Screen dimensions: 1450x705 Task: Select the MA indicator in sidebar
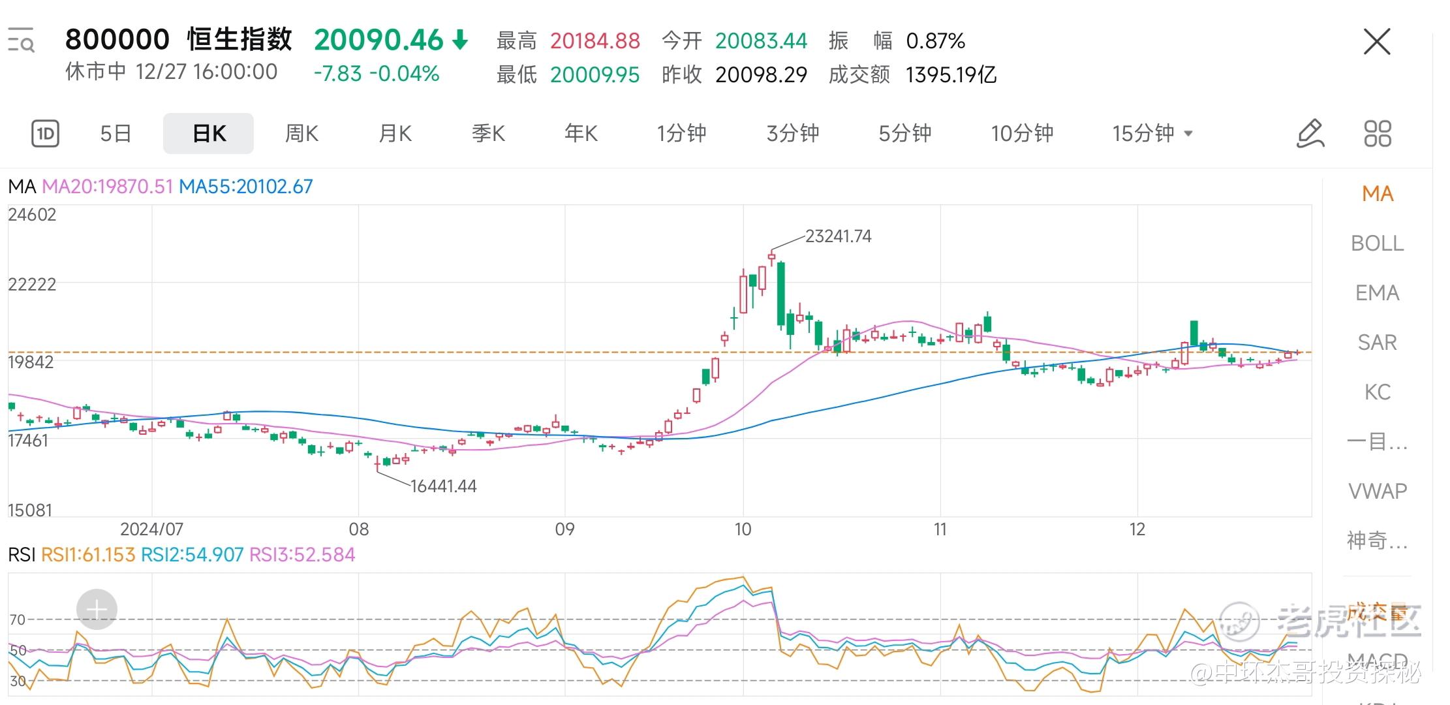coord(1378,193)
